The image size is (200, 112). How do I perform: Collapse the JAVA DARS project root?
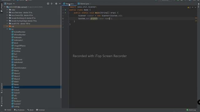point(5,7)
